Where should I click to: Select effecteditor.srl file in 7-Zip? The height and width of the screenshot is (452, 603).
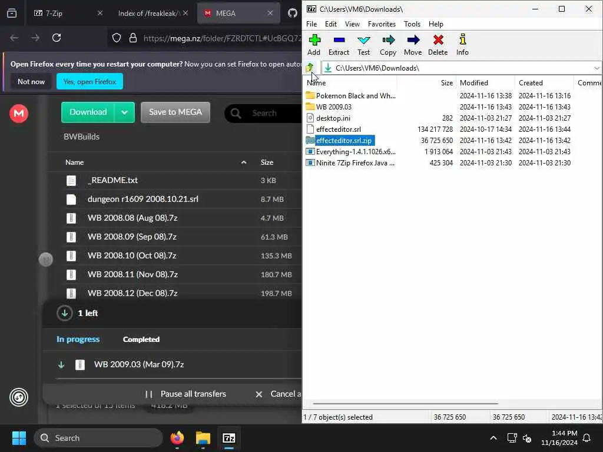[334, 129]
